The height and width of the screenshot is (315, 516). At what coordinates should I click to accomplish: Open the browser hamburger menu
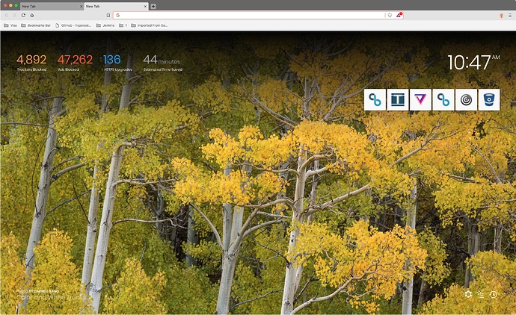510,16
